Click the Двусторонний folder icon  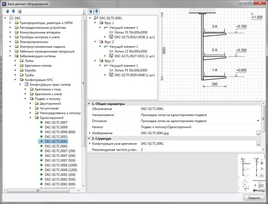(x=37, y=103)
